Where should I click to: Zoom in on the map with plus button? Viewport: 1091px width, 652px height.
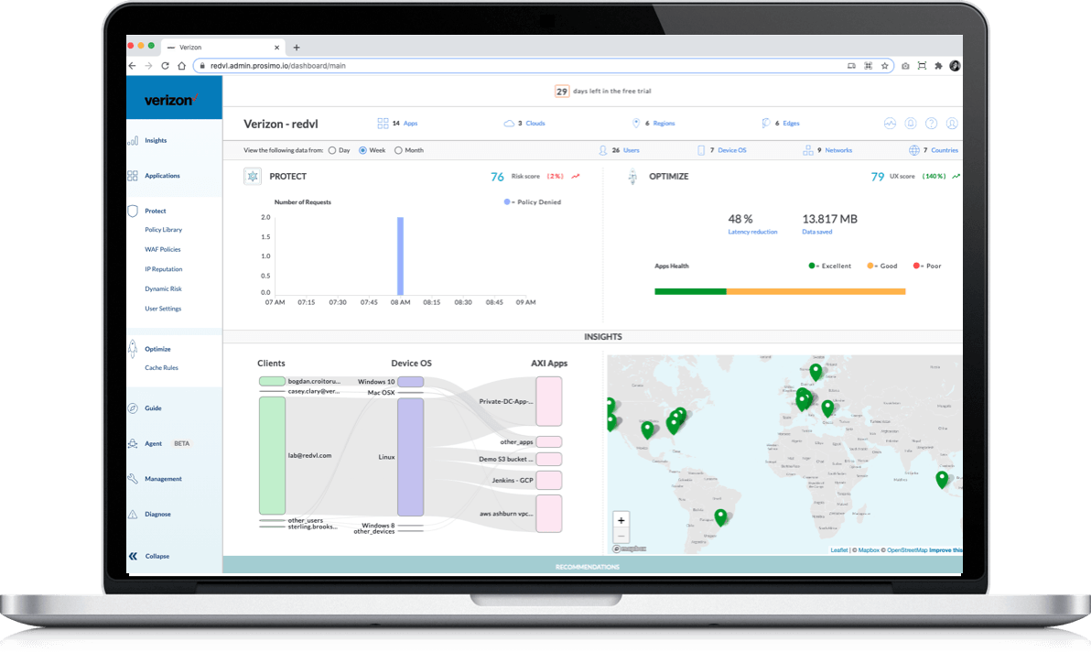pyautogui.click(x=621, y=520)
